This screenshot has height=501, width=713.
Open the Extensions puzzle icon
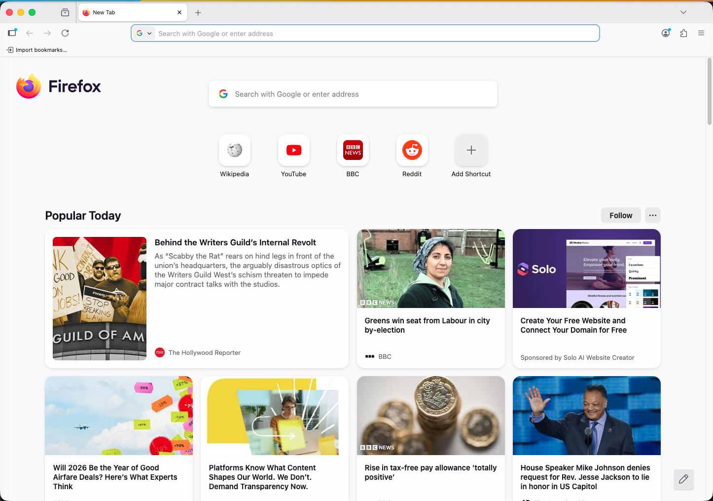click(683, 33)
